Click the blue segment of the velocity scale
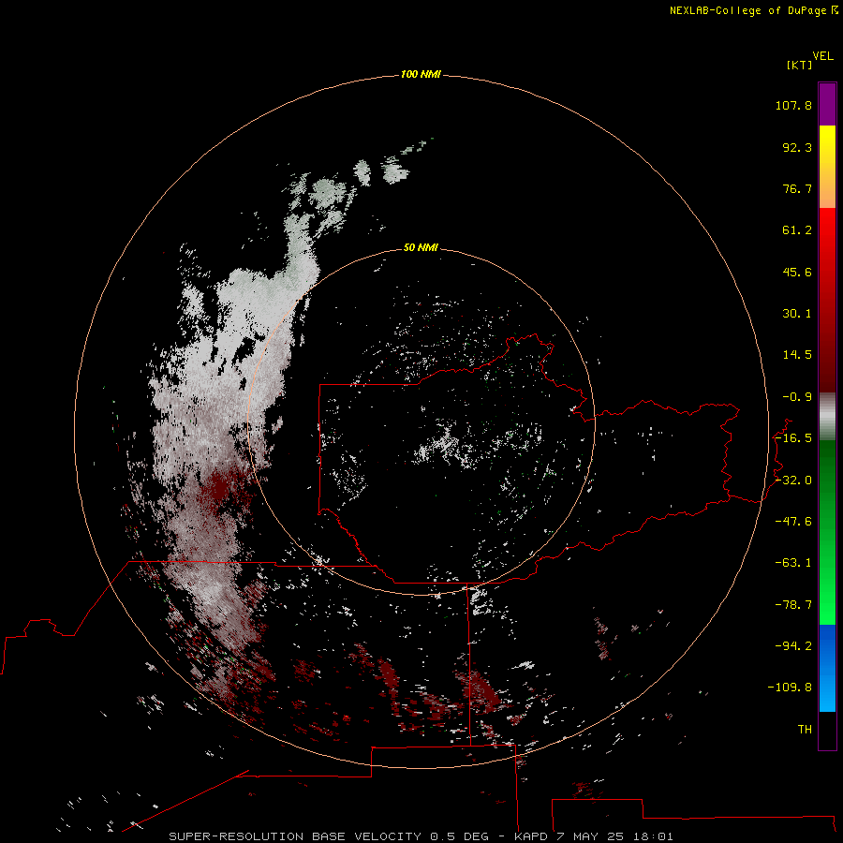The height and width of the screenshot is (843, 843). (x=827, y=668)
